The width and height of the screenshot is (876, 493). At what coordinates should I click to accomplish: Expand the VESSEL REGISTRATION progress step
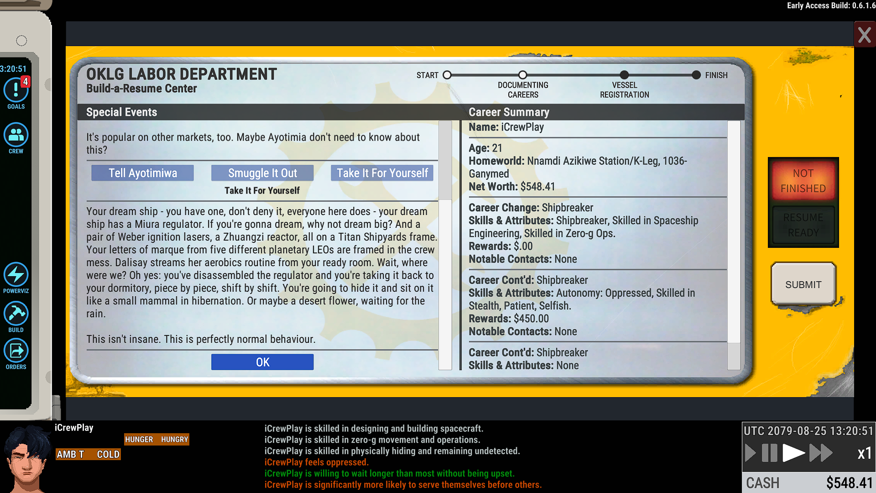pyautogui.click(x=624, y=75)
